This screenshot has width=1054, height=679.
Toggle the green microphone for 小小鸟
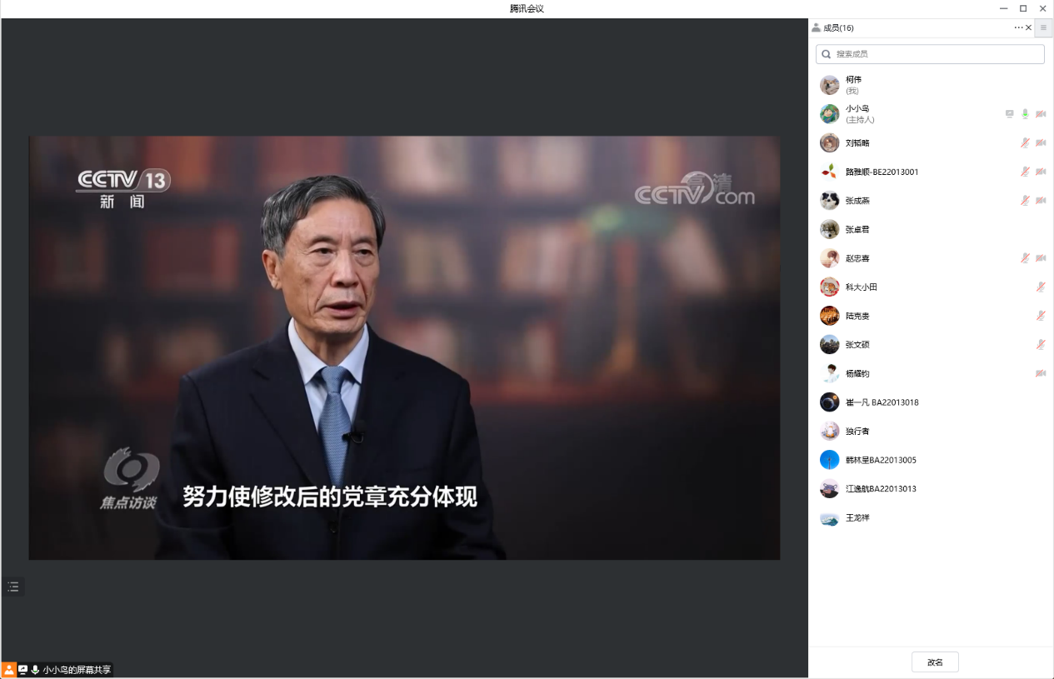tap(1026, 114)
